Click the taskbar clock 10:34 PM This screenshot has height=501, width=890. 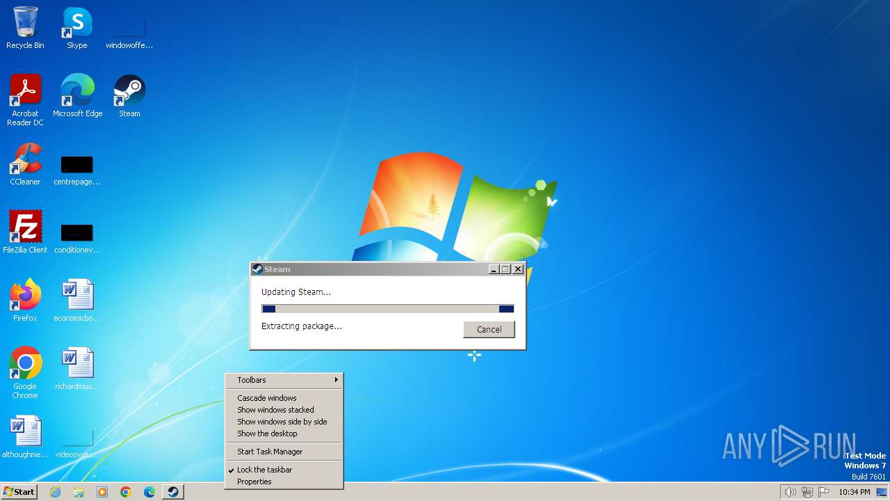(x=854, y=492)
